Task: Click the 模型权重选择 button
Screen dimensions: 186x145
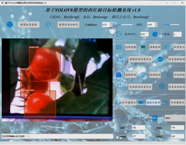Action: tap(29, 25)
